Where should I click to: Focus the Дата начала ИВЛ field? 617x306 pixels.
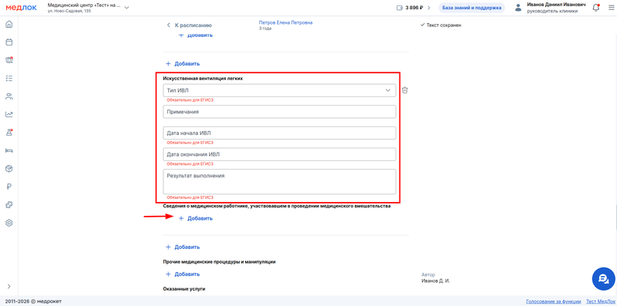[279, 133]
